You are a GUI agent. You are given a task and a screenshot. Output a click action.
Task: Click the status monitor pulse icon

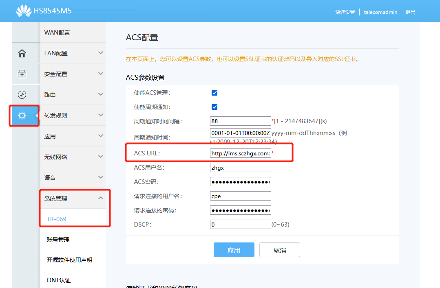pyautogui.click(x=22, y=95)
